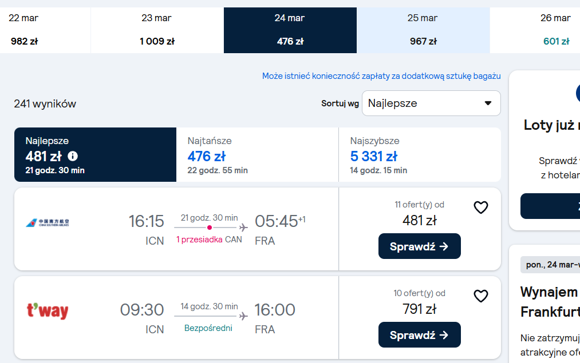Select the 25 mar date tab
This screenshot has height=363, width=580.
(423, 30)
